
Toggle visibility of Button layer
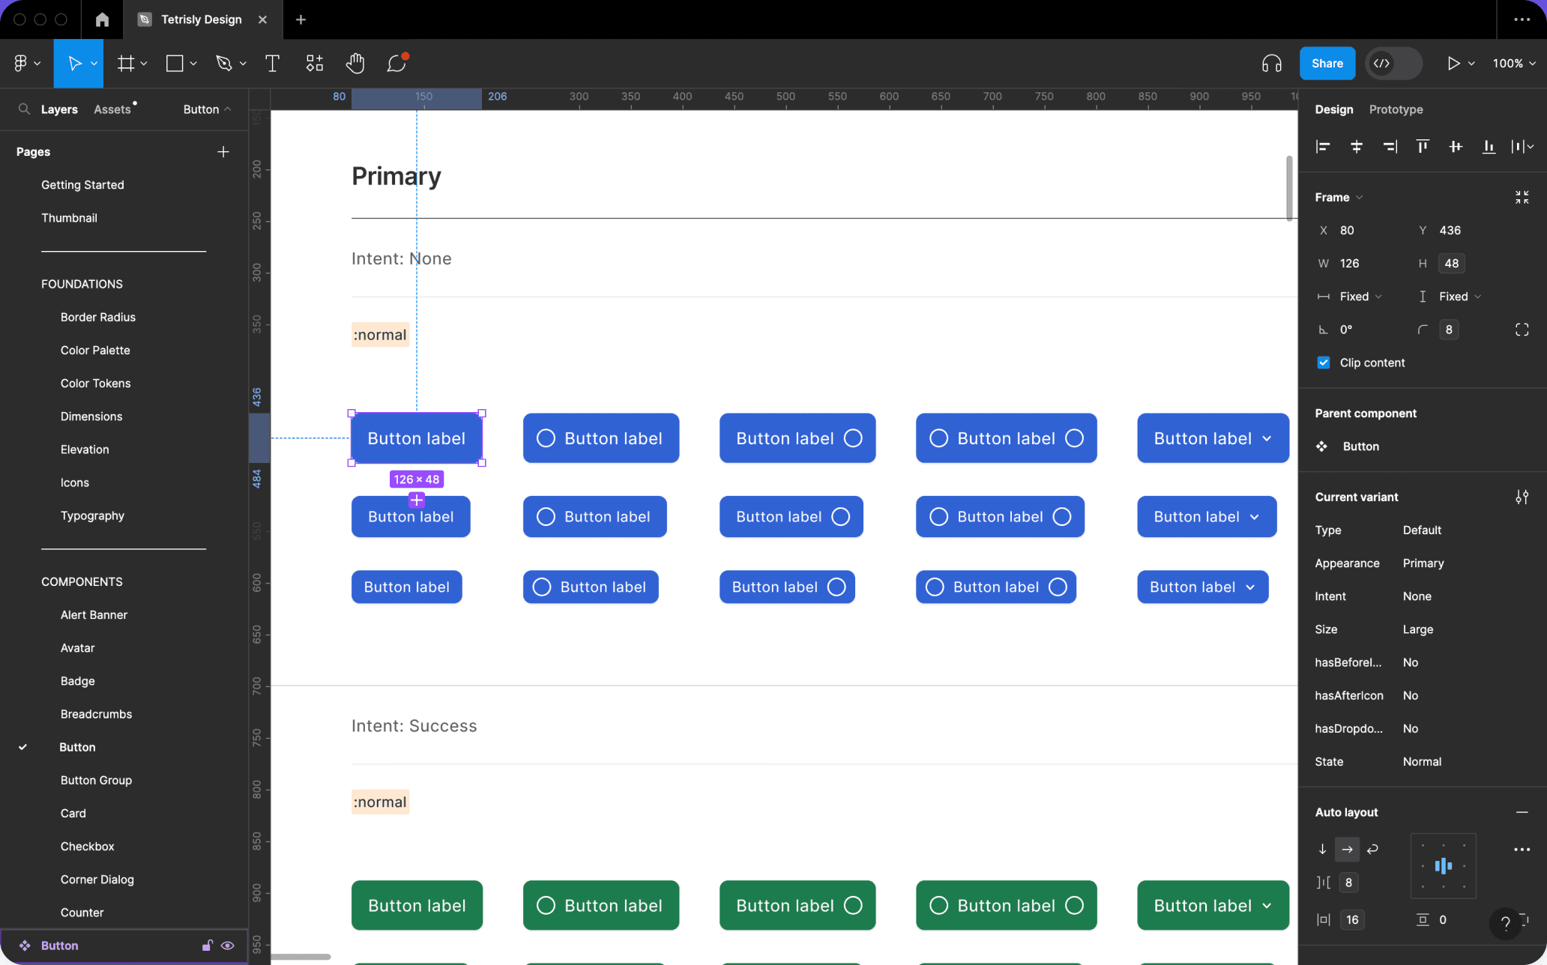tap(227, 945)
